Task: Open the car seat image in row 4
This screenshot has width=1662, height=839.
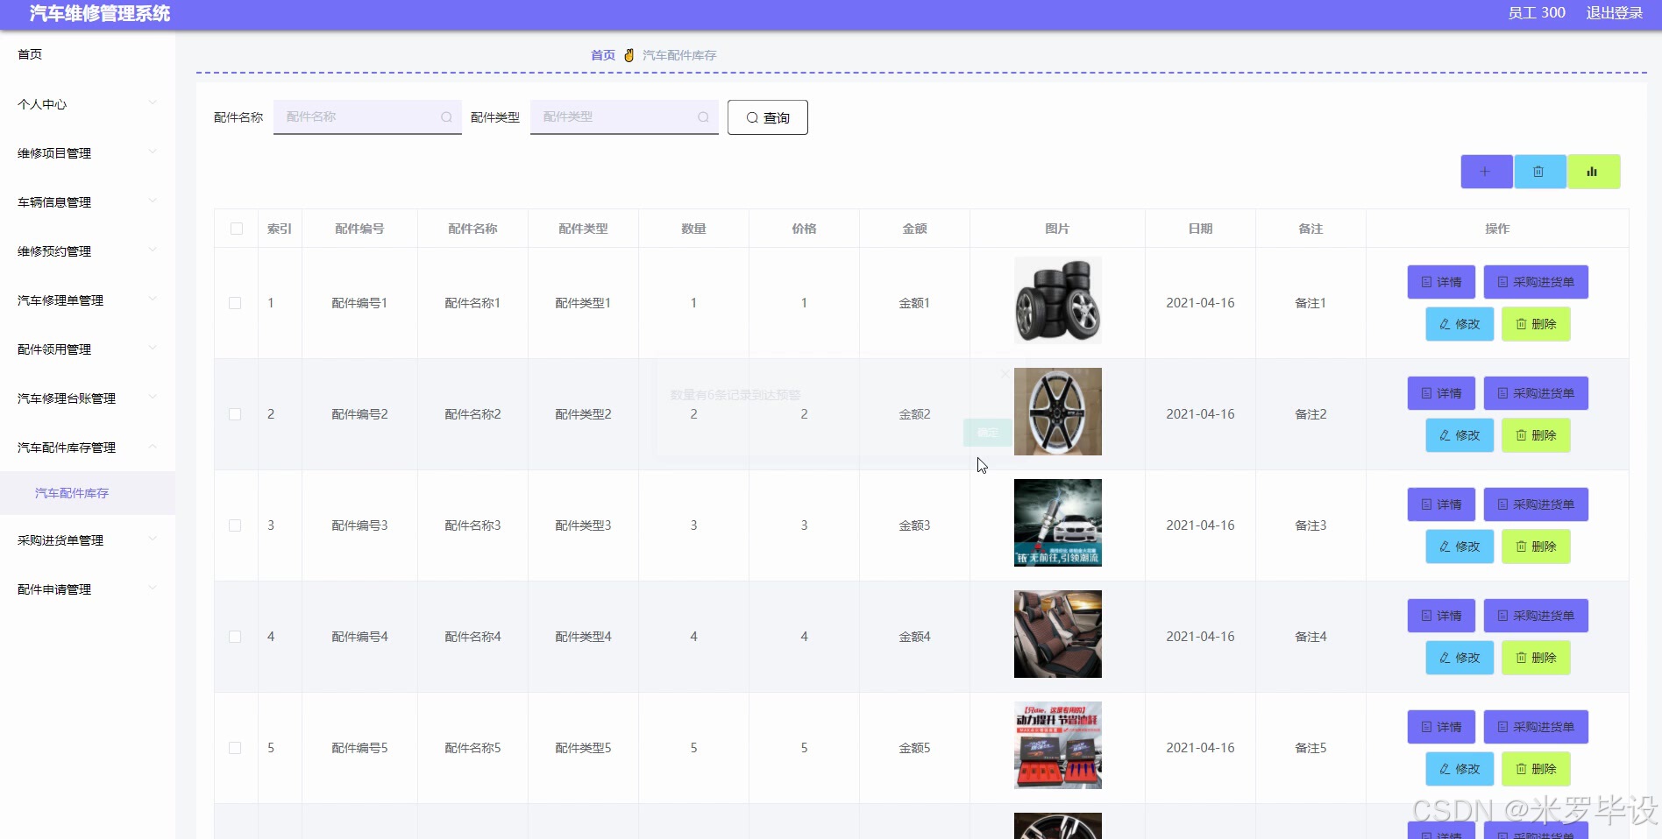Action: coord(1058,634)
